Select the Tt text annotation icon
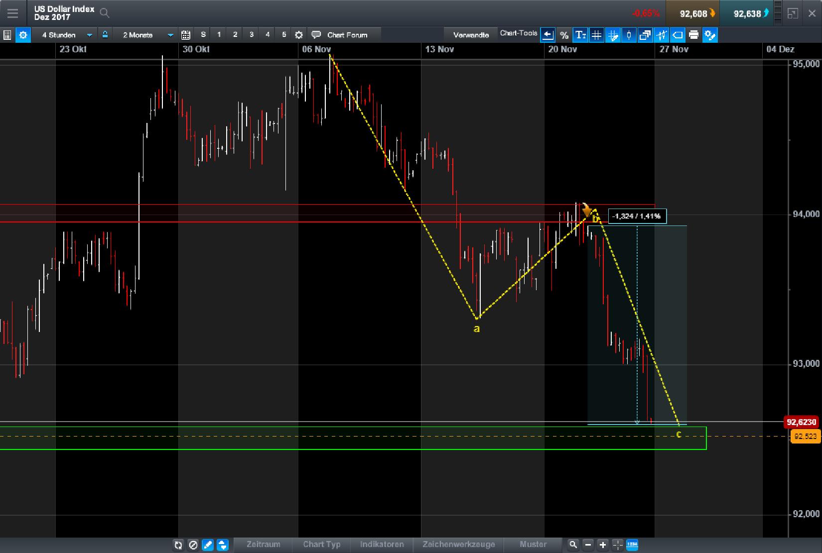The width and height of the screenshot is (822, 553). (x=580, y=35)
